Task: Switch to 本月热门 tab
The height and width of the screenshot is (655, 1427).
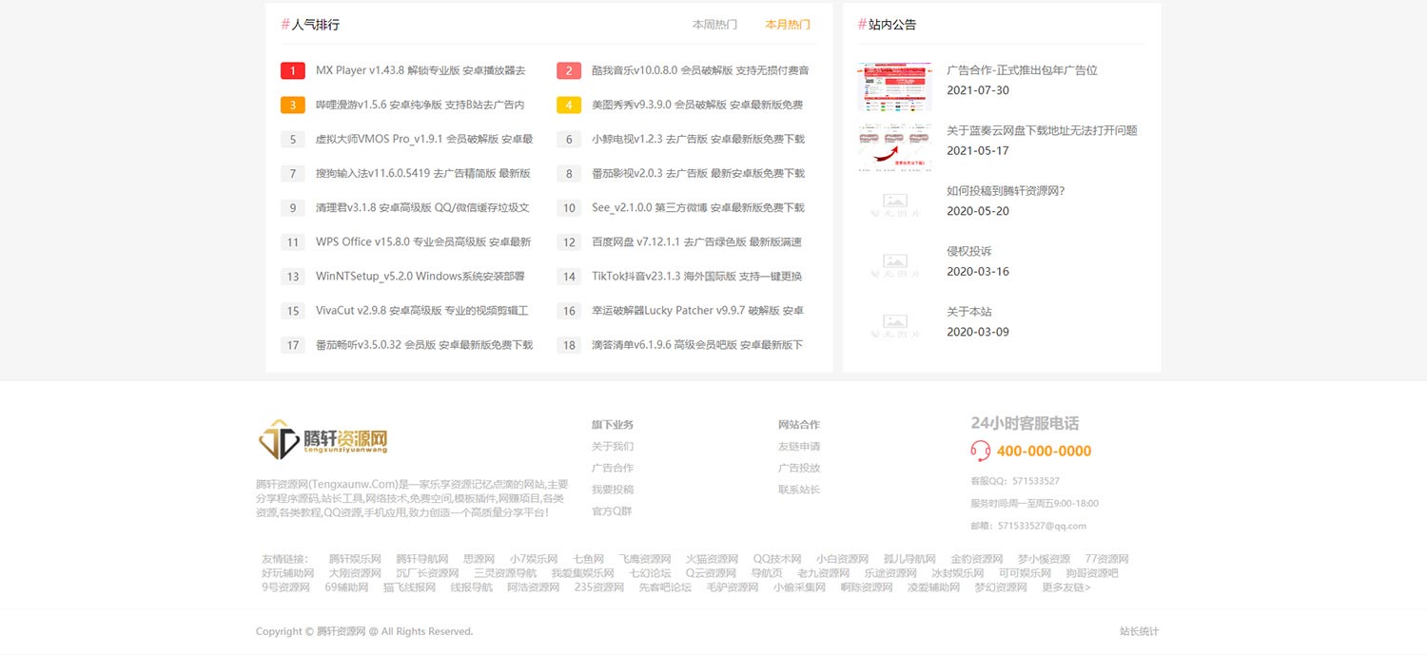Action: [788, 25]
